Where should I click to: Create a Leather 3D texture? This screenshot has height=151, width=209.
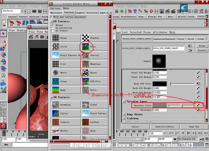(x=94, y=122)
